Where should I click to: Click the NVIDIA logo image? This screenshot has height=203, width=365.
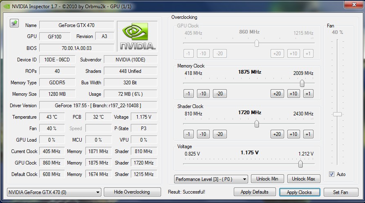click(x=137, y=36)
